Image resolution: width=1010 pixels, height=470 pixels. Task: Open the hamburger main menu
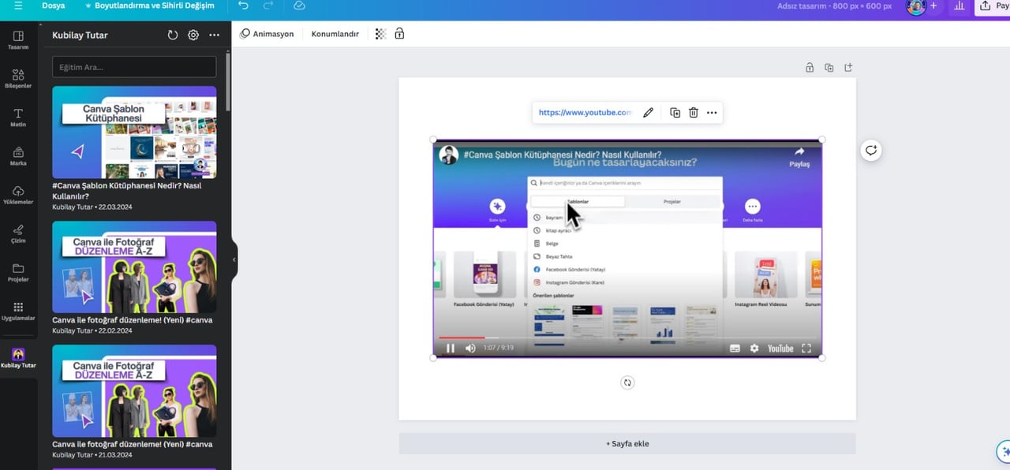18,6
